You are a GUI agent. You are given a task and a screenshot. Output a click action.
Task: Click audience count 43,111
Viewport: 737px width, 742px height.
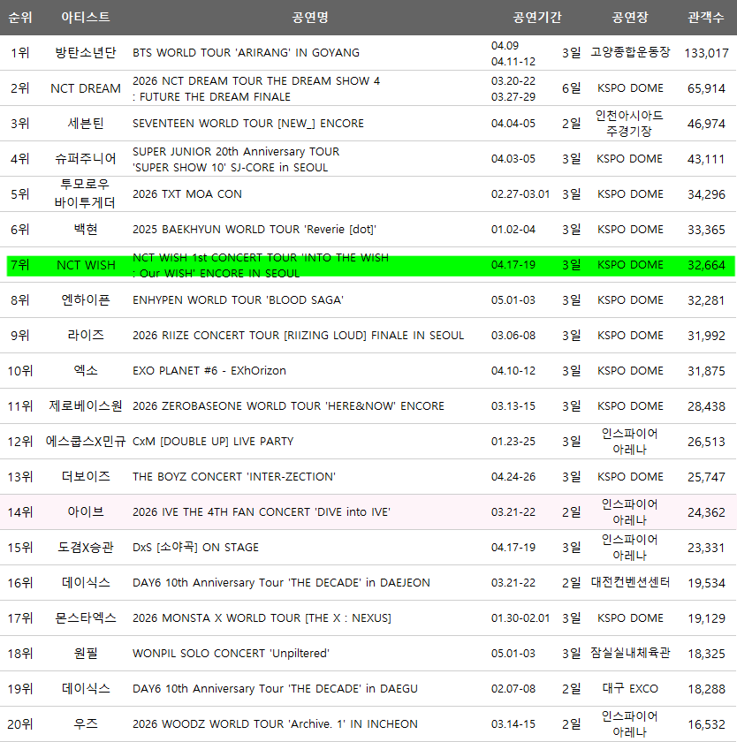(x=706, y=159)
